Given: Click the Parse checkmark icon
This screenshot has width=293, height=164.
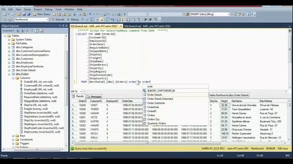Looking at the screenshot, I should [87, 20].
